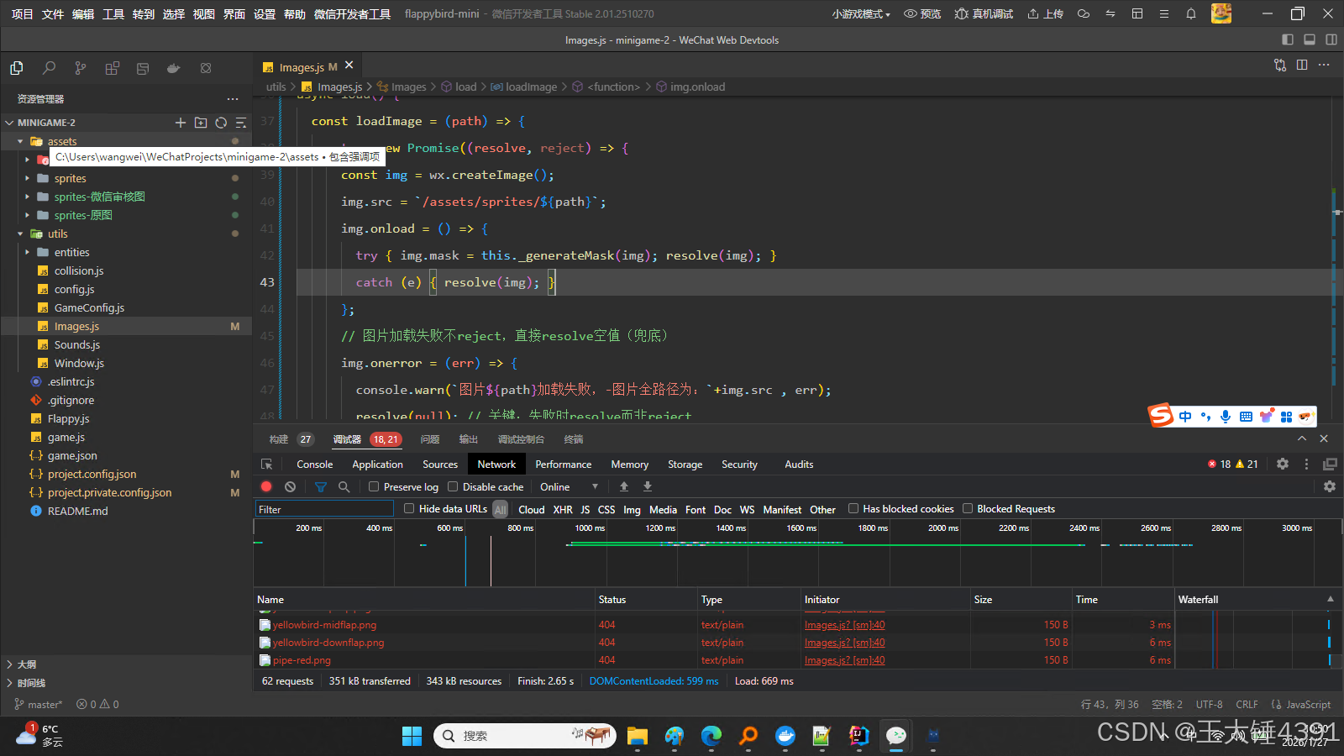Open DevTools settings gear near error counts
Screen dimensions: 1344x756
[x=1283, y=464]
